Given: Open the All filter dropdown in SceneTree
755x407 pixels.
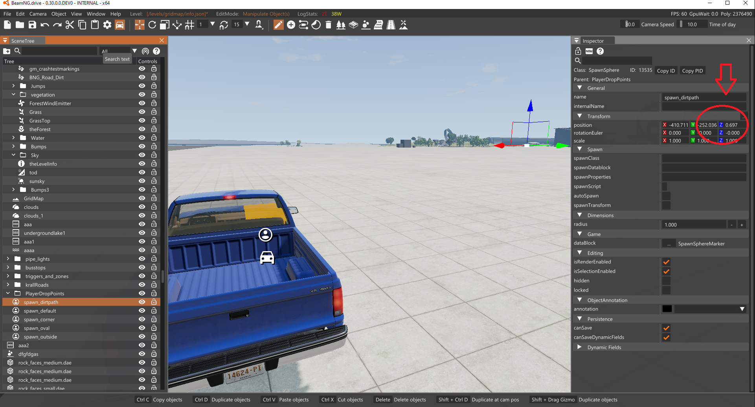Looking at the screenshot, I should click(134, 51).
